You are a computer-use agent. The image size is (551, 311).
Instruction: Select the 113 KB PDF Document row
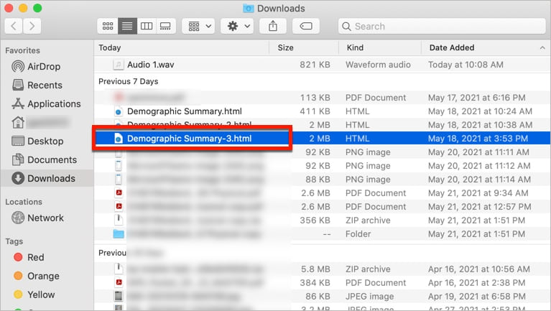(x=323, y=98)
